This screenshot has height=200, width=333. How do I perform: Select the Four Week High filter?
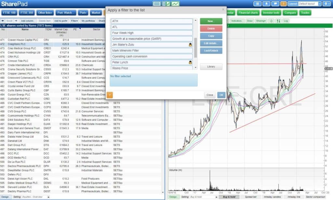point(152,33)
